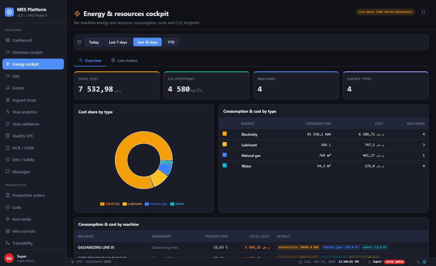
Task: Select the Last 30 days filter
Action: coord(147,42)
